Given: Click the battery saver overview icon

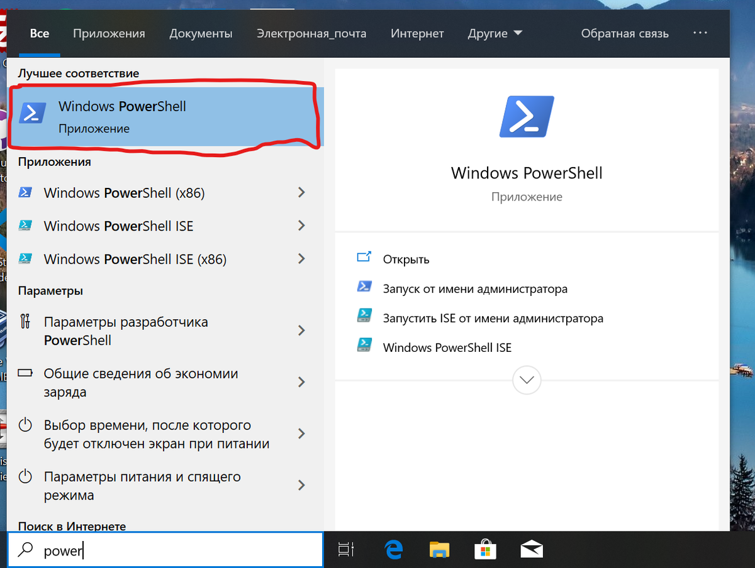Looking at the screenshot, I should [x=25, y=373].
